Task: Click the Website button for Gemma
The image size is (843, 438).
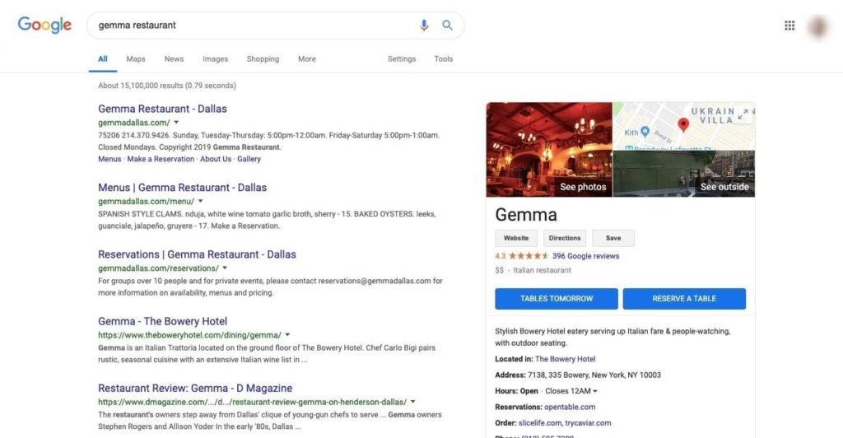Action: pyautogui.click(x=516, y=238)
